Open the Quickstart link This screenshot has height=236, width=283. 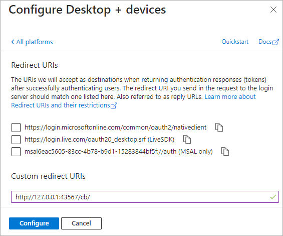235,42
